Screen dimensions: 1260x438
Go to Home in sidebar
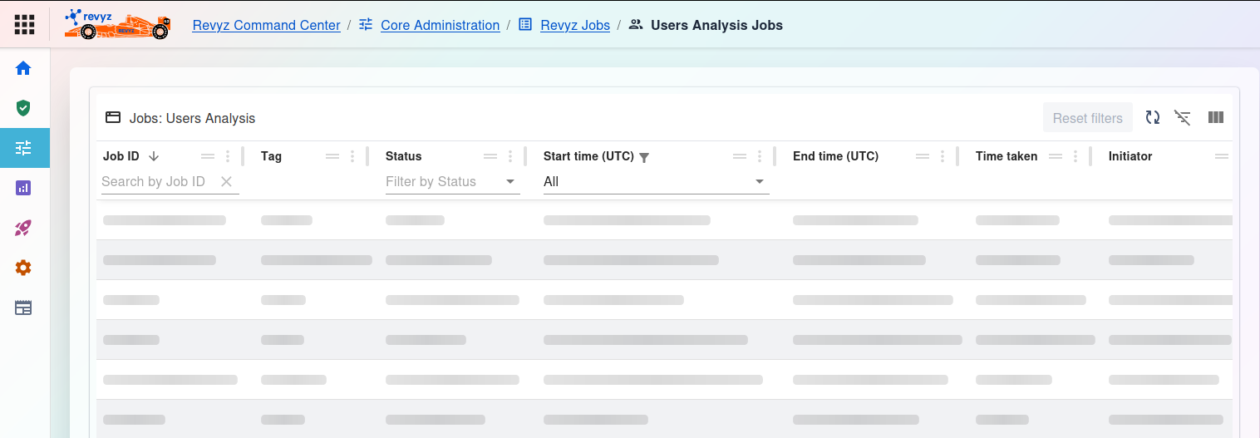(x=23, y=68)
